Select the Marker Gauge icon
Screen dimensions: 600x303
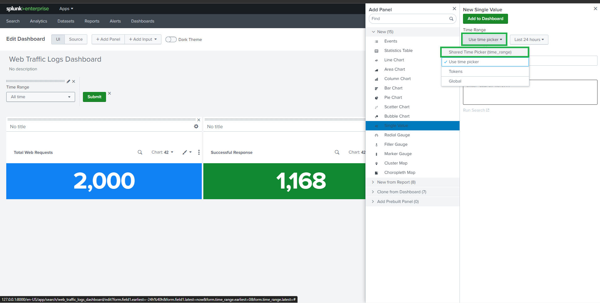[377, 154]
